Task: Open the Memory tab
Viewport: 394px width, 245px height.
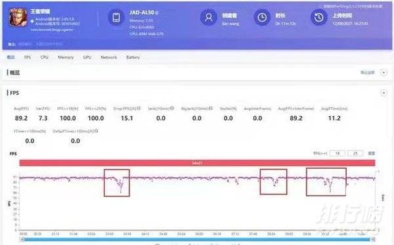Action: (x=66, y=57)
